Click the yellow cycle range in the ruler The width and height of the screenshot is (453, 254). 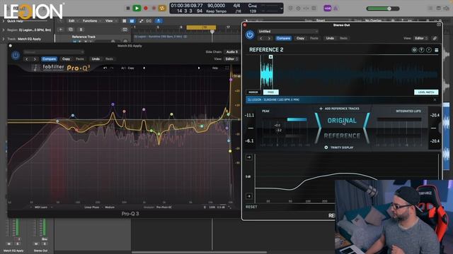coord(201,28)
